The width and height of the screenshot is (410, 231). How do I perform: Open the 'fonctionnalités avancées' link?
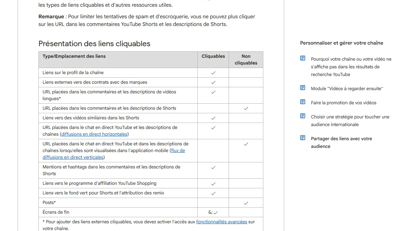(222, 222)
